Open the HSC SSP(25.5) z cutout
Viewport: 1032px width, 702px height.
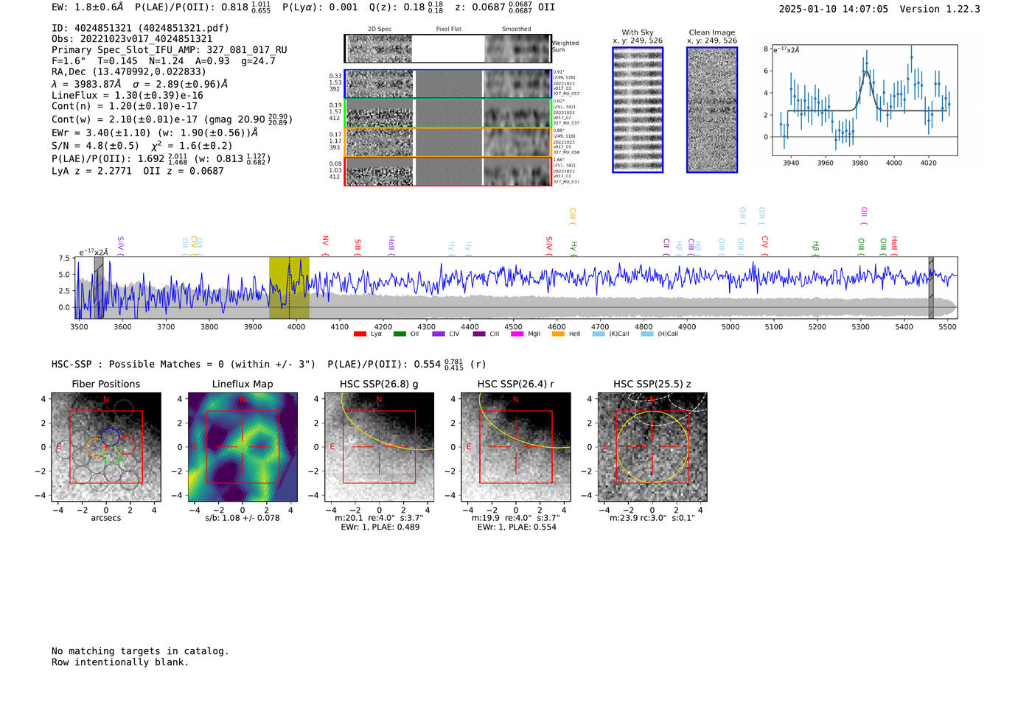pos(652,447)
